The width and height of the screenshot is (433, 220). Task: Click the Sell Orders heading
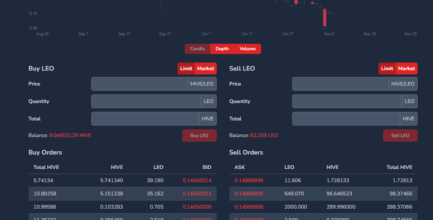point(246,152)
